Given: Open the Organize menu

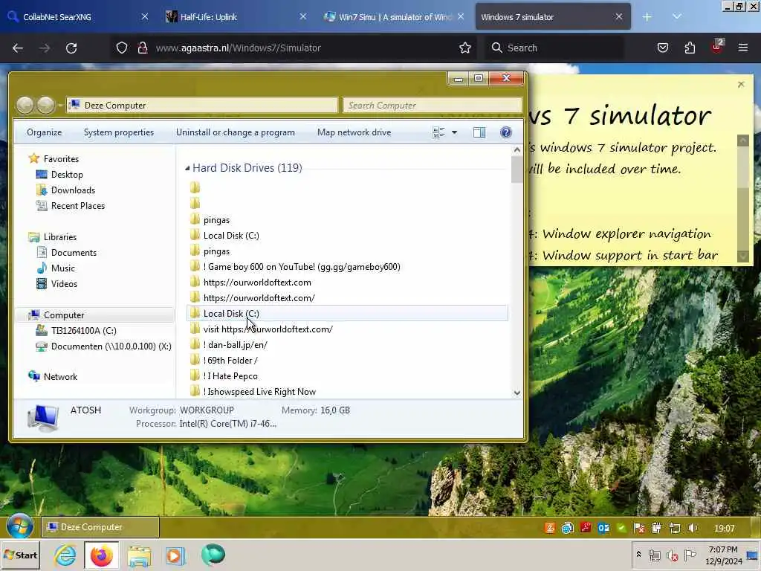Looking at the screenshot, I should (44, 132).
